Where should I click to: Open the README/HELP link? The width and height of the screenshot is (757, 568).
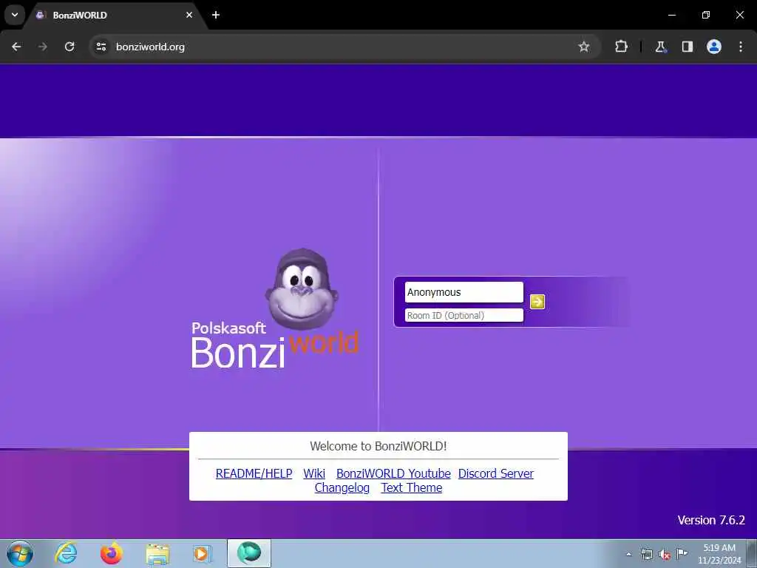254,473
